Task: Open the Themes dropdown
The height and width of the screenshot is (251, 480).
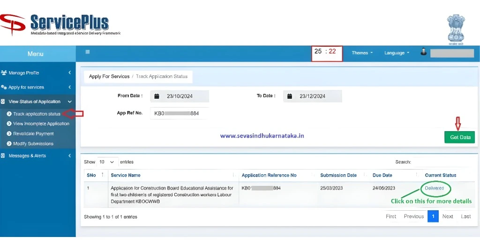Action: point(362,53)
